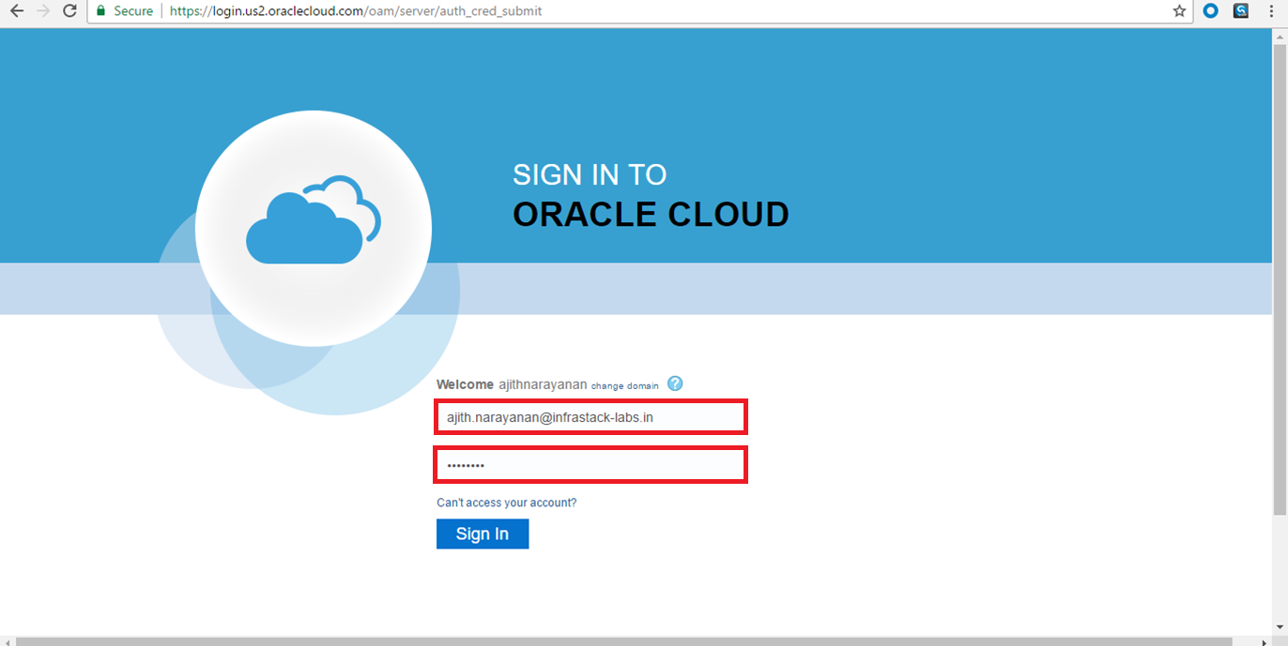1288x646 pixels.
Task: Click the Sign In button
Action: pos(483,533)
